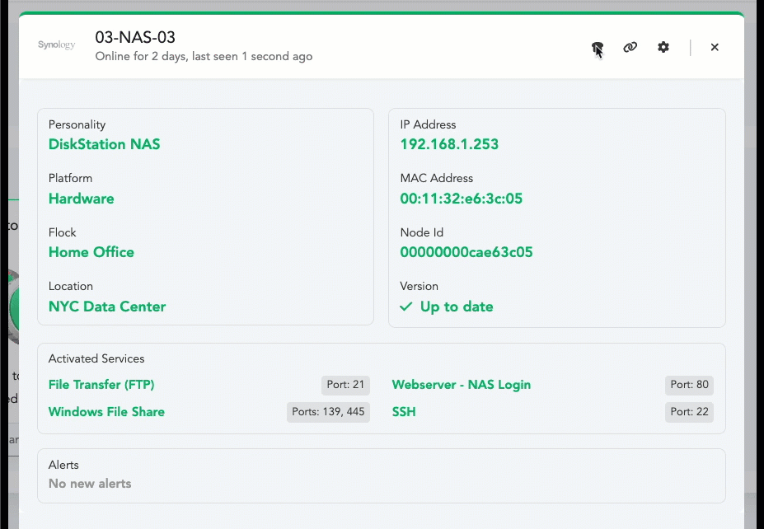Viewport: 764px width, 529px height.
Task: Open the Webserver - NAS Login service
Action: pos(461,385)
